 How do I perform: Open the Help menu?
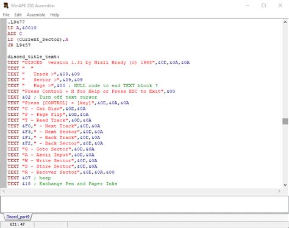(55, 15)
